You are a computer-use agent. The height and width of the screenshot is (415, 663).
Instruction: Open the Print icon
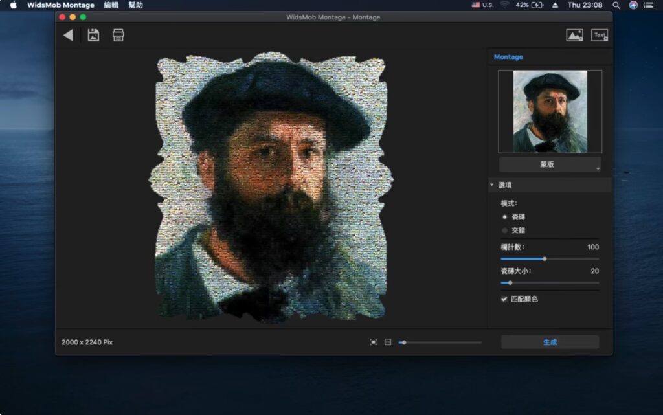(118, 35)
